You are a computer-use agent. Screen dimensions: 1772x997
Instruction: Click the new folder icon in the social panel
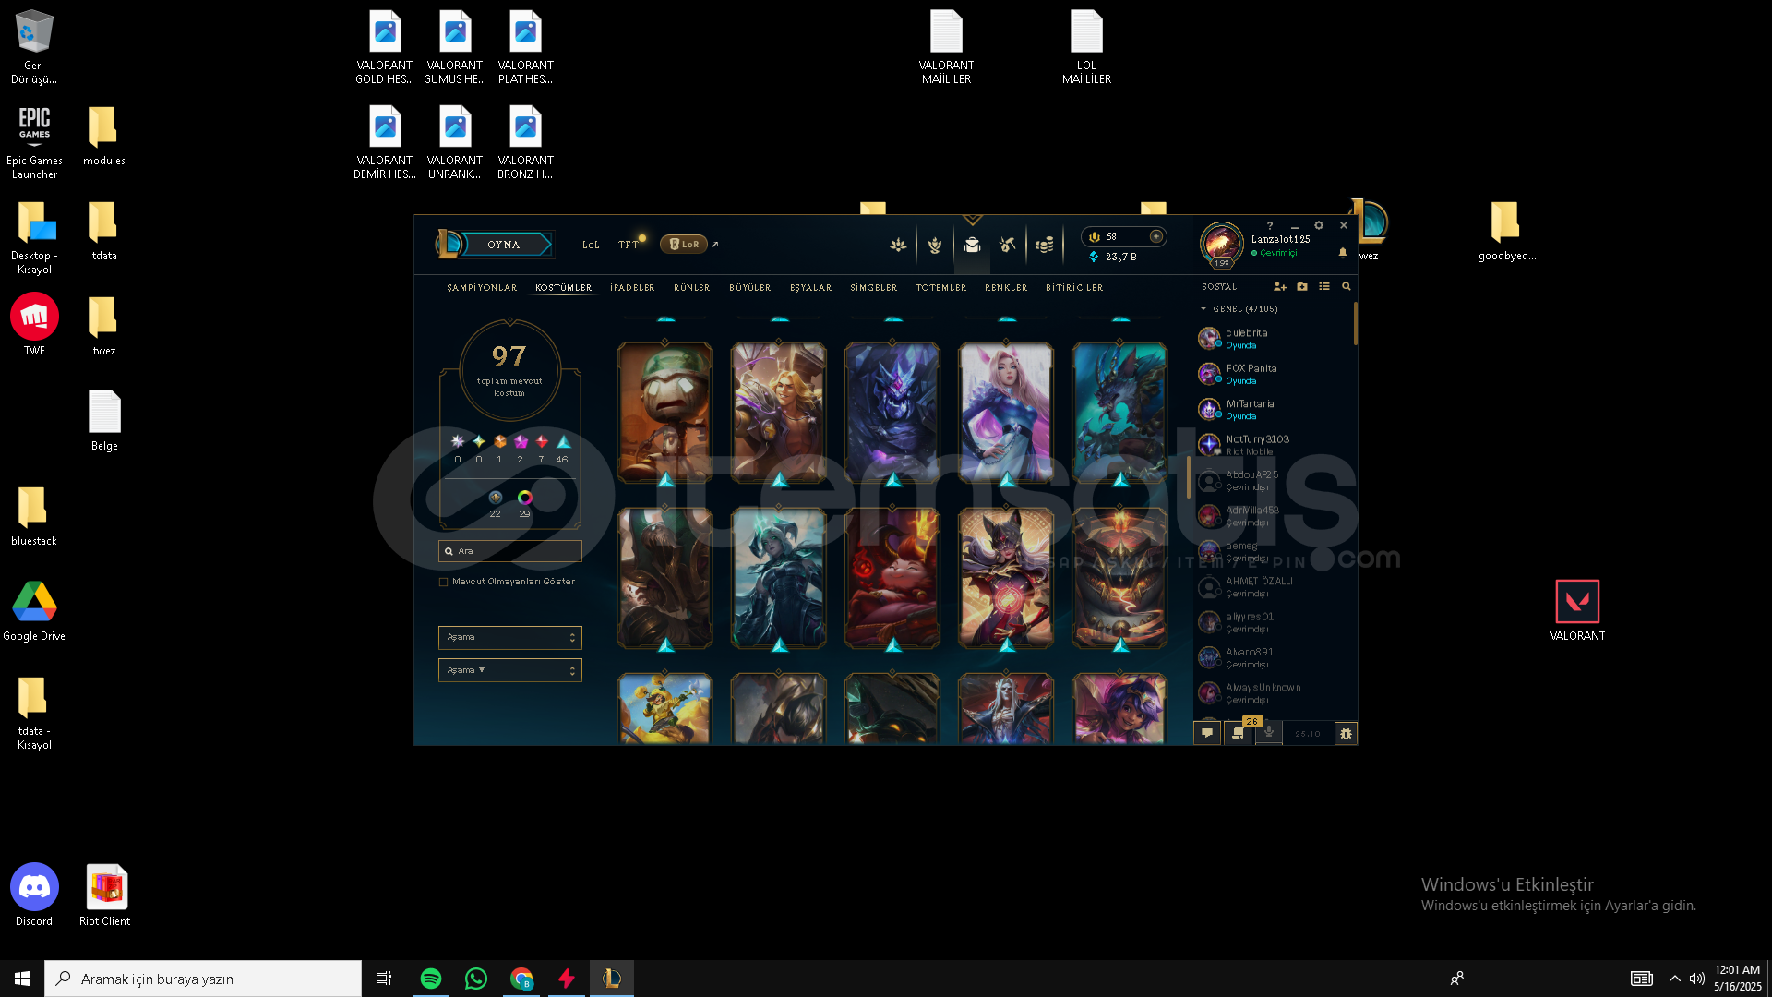coord(1302,287)
